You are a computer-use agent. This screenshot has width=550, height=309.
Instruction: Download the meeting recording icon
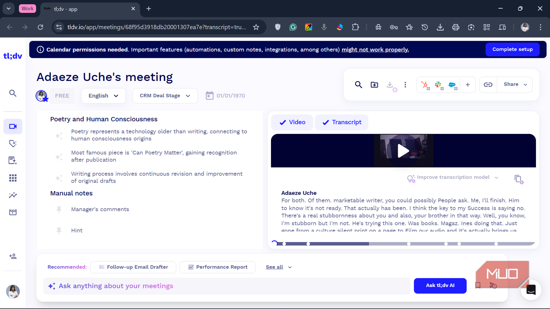click(x=390, y=85)
